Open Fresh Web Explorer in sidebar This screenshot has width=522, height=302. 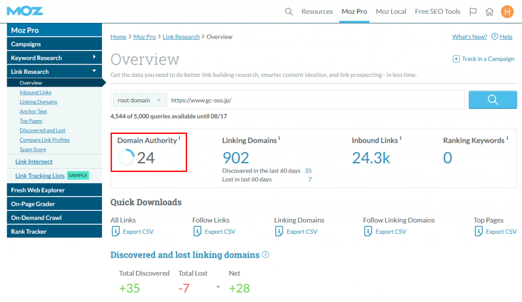(54, 190)
